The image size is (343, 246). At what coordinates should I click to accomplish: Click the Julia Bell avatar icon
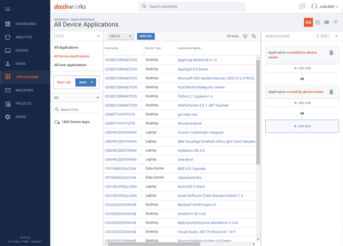click(x=314, y=6)
